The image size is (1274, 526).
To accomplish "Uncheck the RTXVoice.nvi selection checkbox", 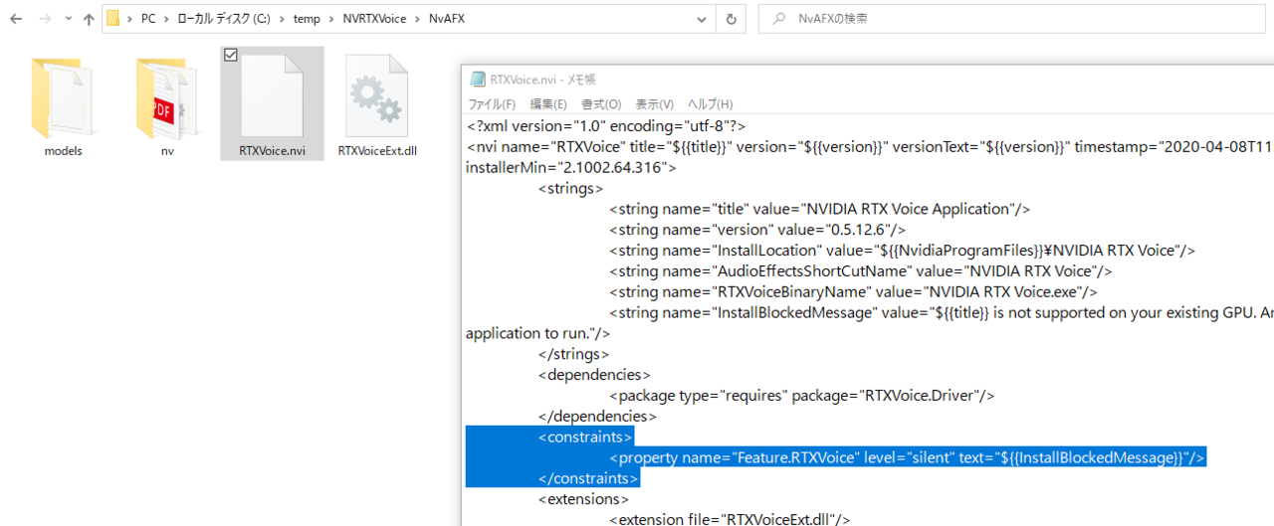I will pos(231,56).
